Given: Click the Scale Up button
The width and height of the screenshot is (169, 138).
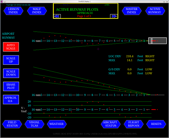Looking at the screenshot, I should click(11, 60).
